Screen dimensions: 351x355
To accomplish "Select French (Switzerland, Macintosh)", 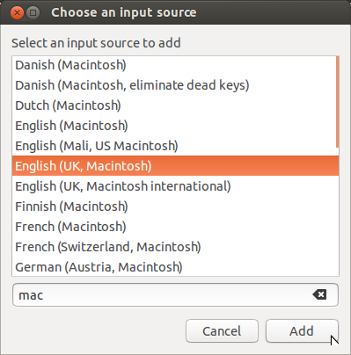I will coord(175,247).
